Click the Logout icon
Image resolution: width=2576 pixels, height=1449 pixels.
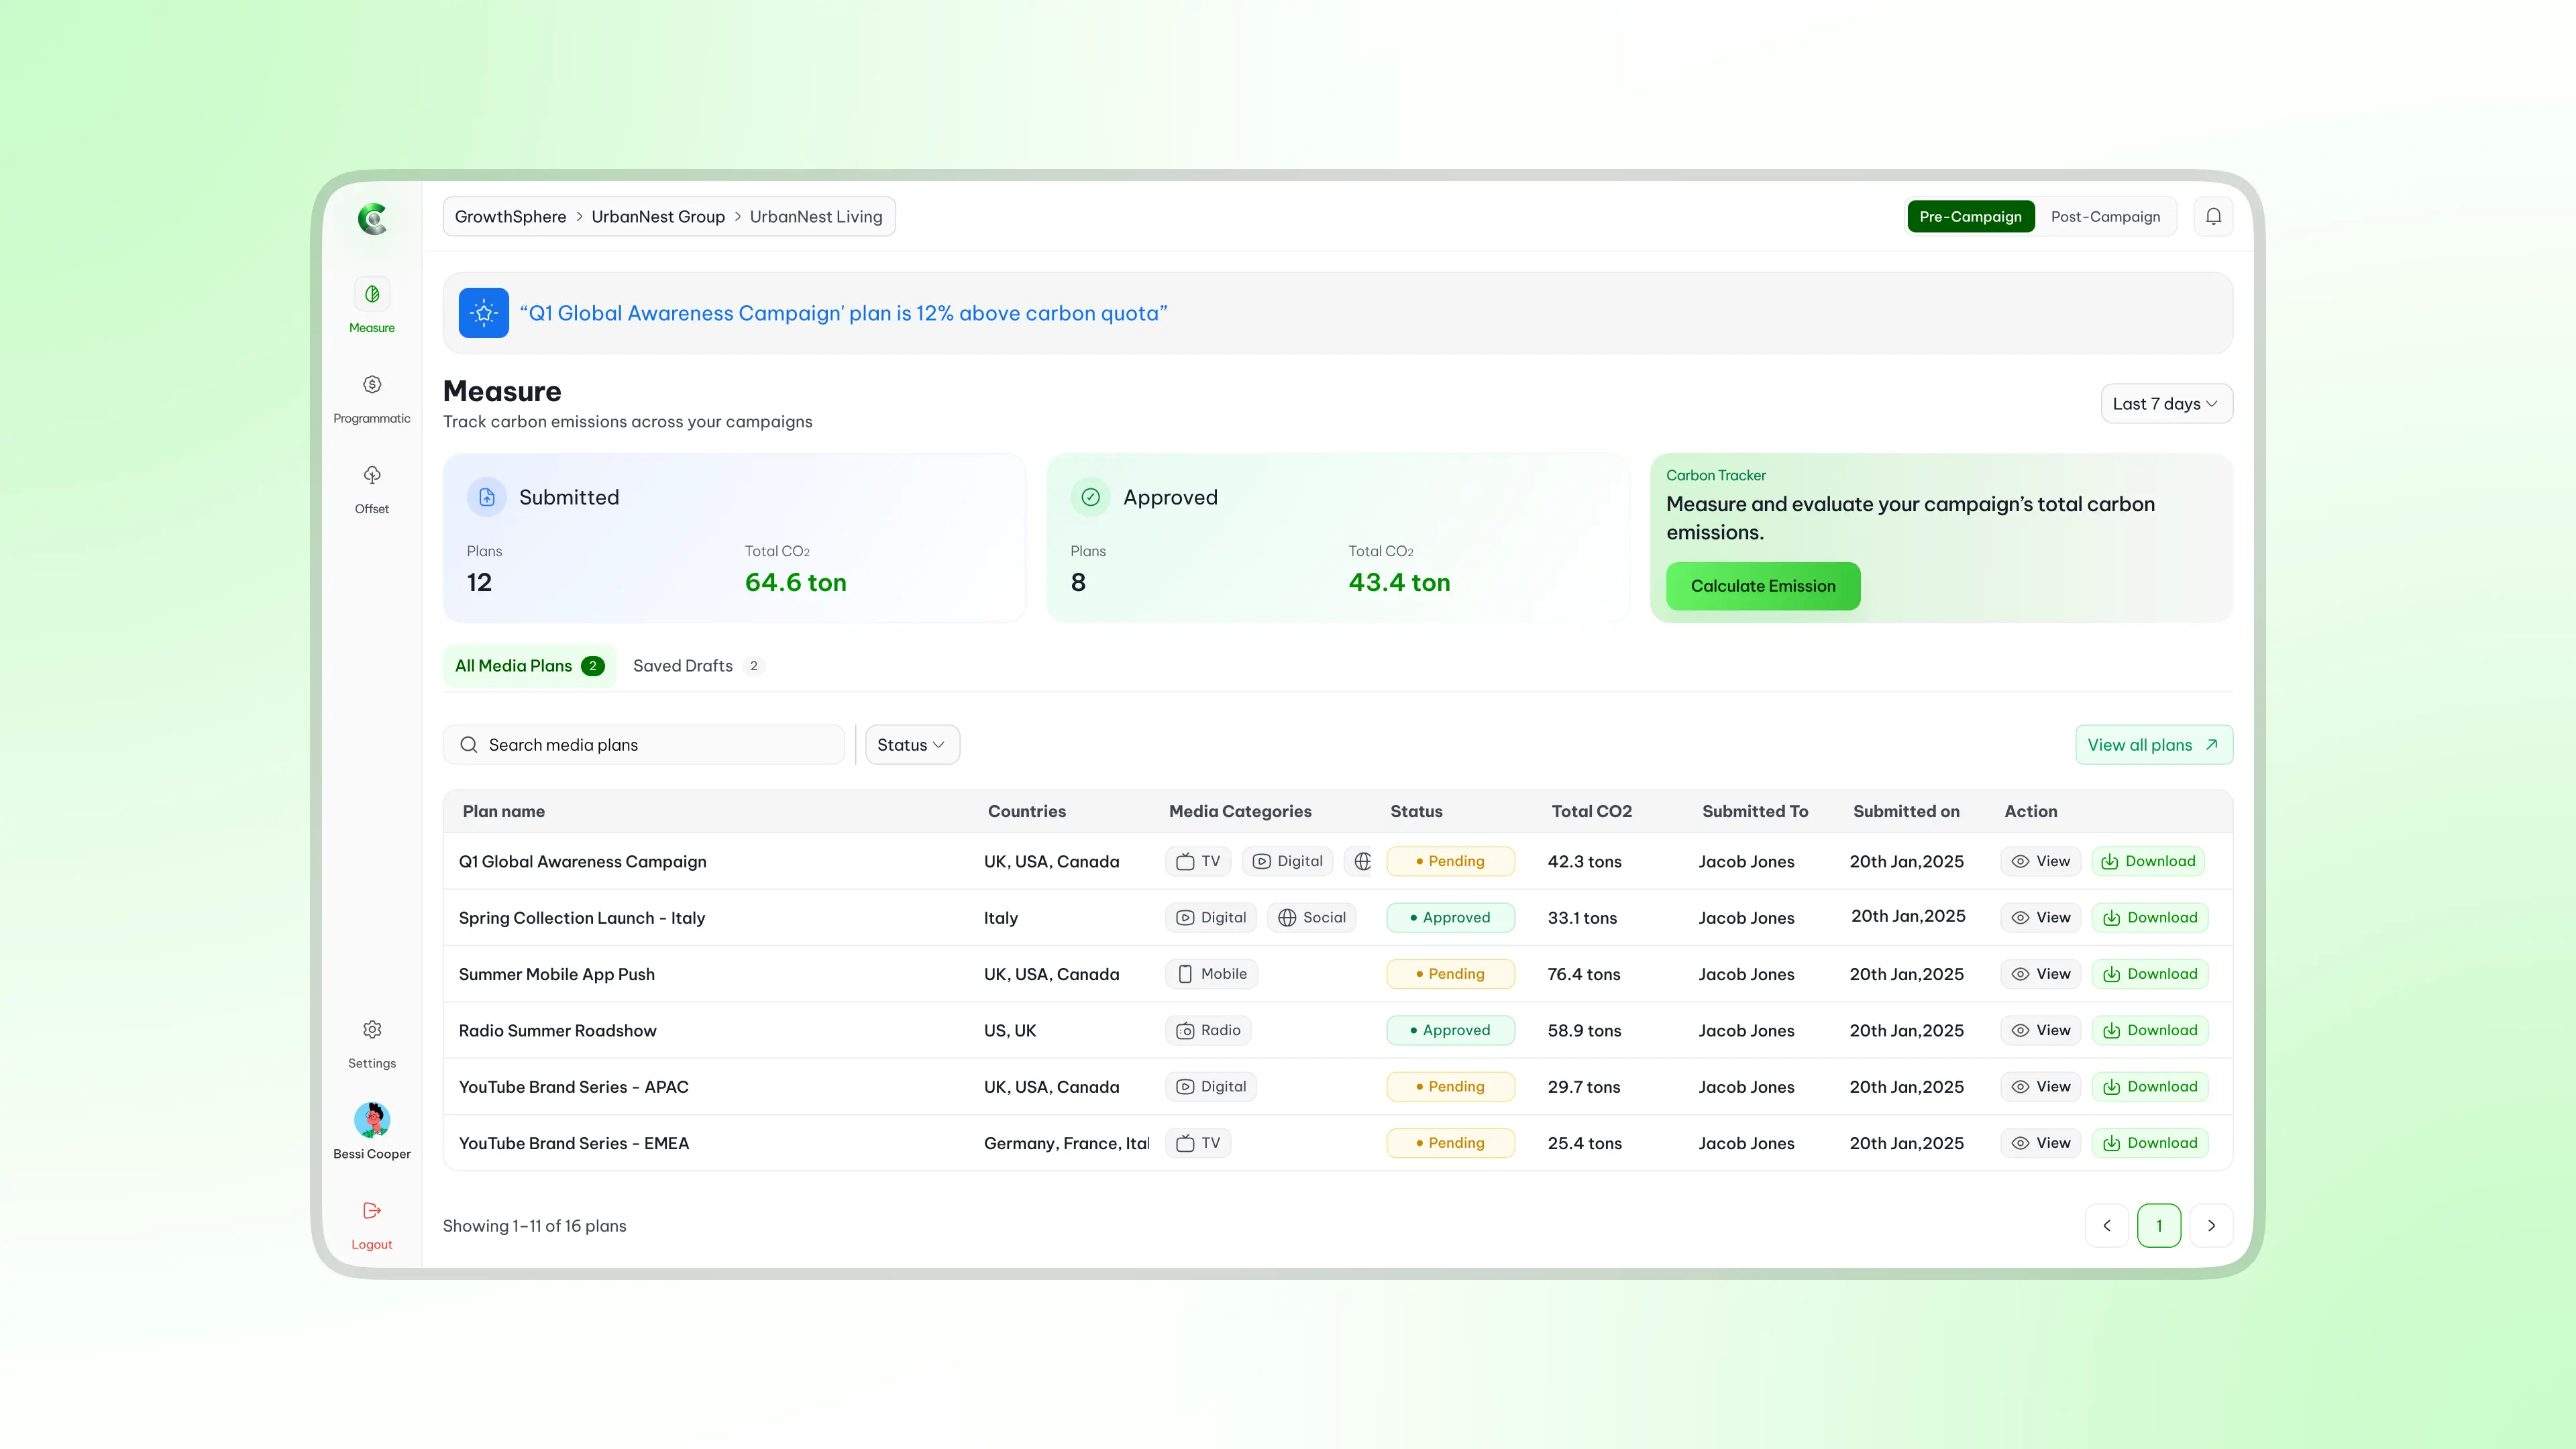[372, 1211]
